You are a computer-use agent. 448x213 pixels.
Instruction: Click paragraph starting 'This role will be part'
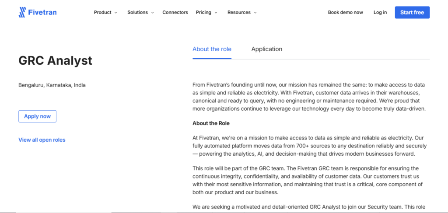pos(308,180)
